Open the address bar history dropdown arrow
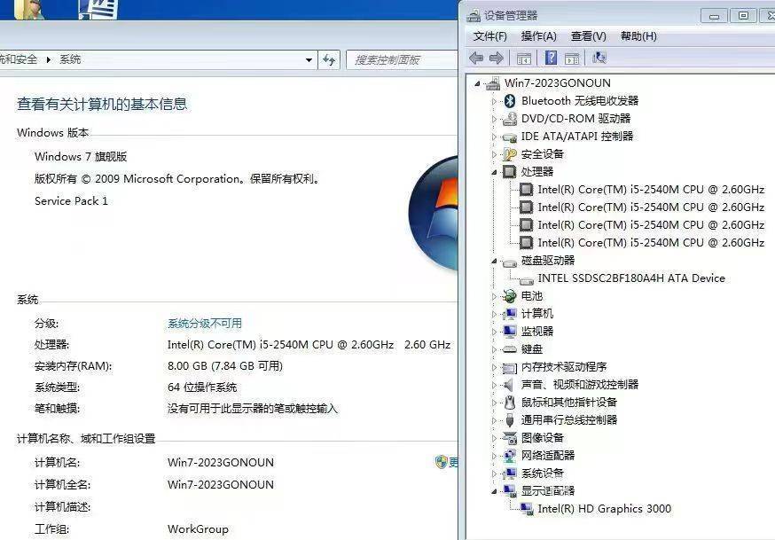The width and height of the screenshot is (775, 540). tap(309, 60)
